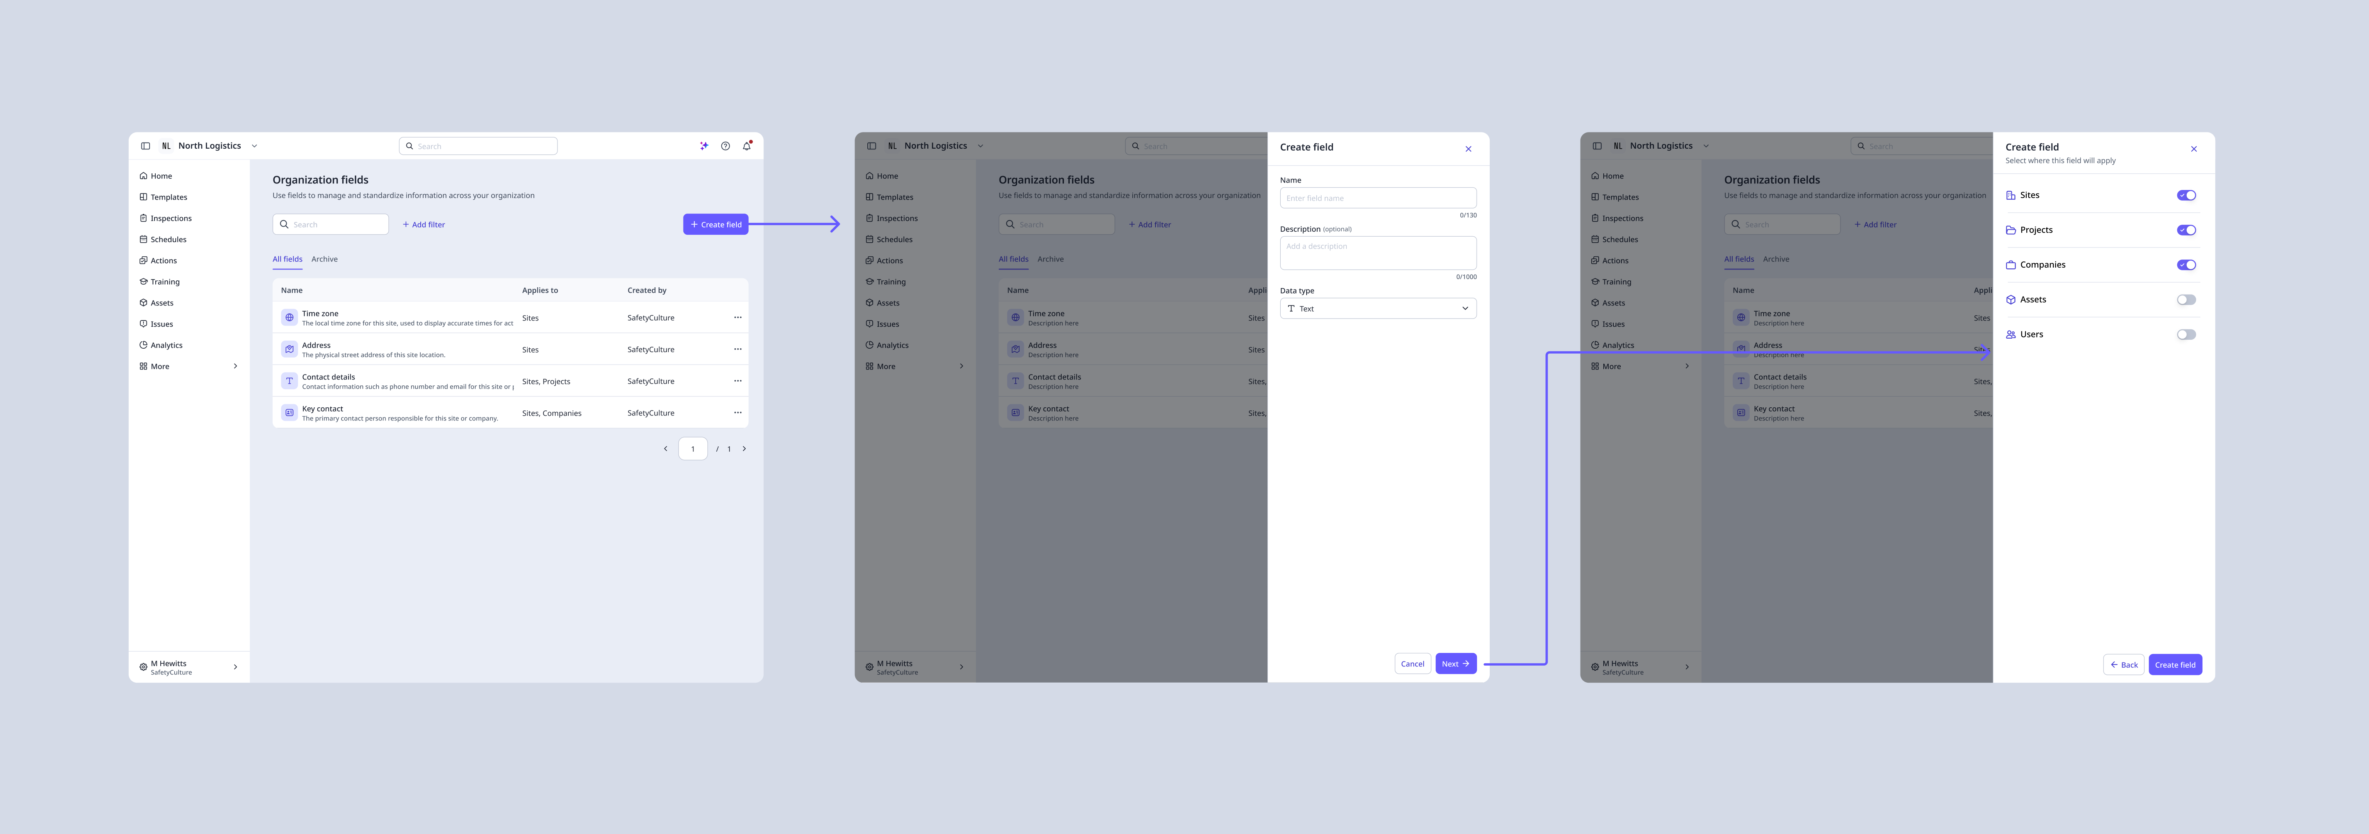This screenshot has width=2369, height=834.
Task: Click the Assets cube icon in the apply-to panel
Action: pyautogui.click(x=2010, y=300)
